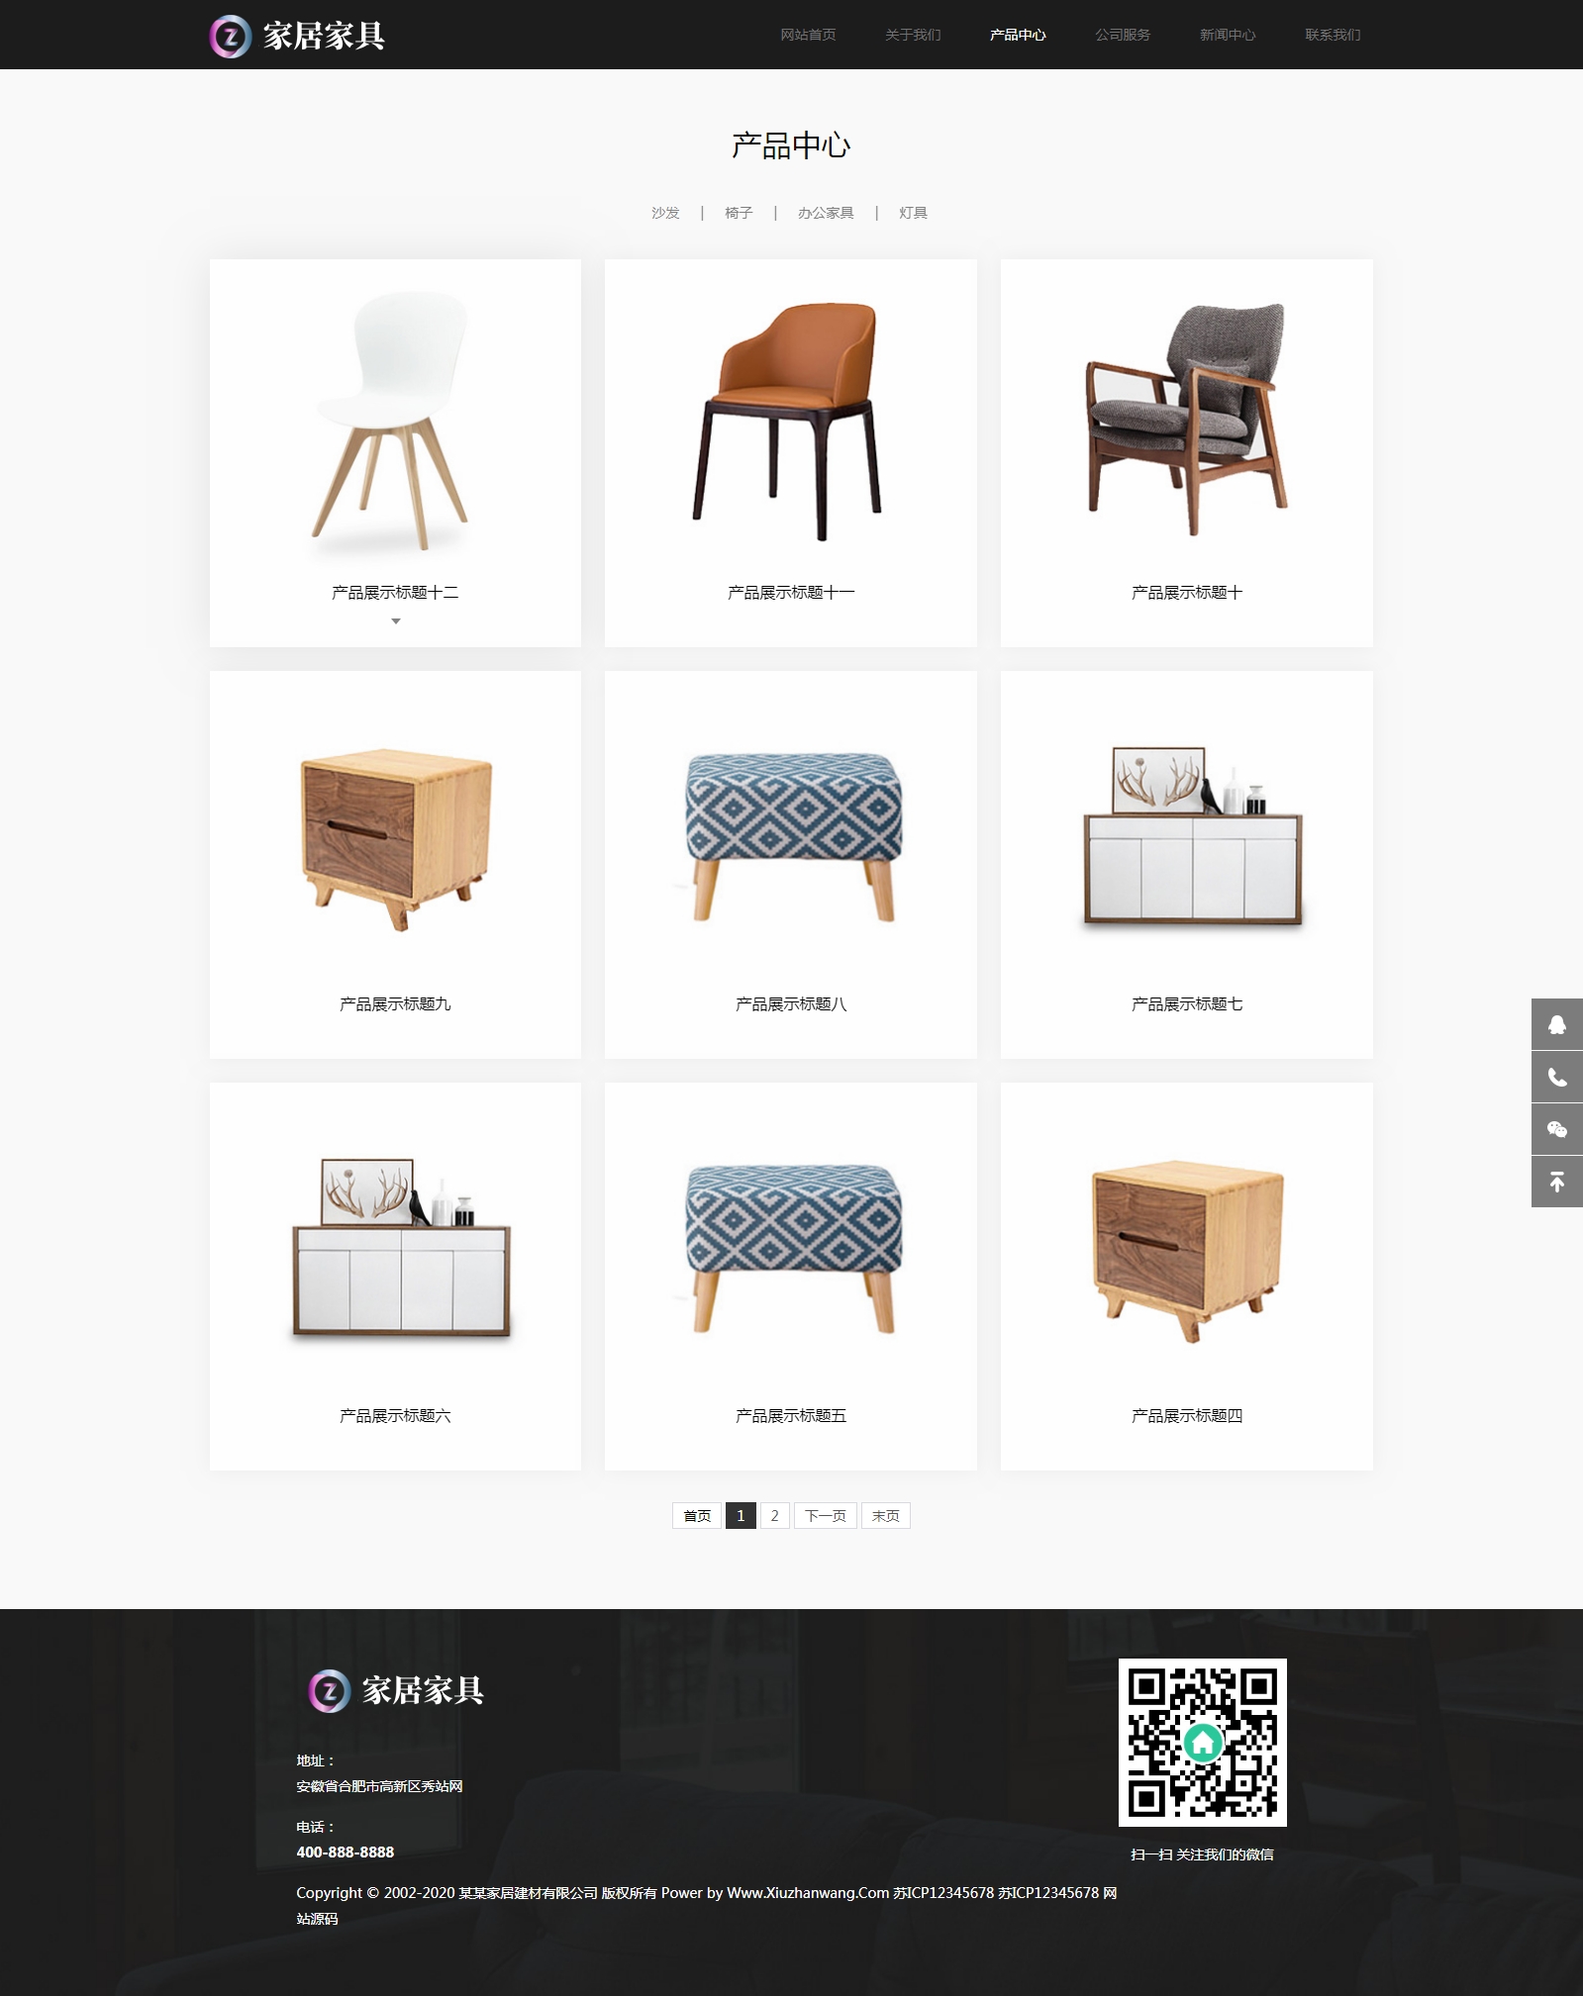Go to page 2 of the pagination

click(x=775, y=1516)
